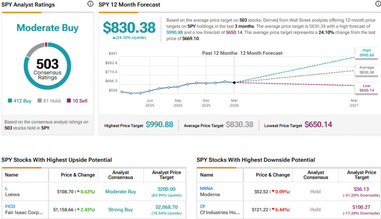Open the FICO ticker link

pyautogui.click(x=10, y=206)
